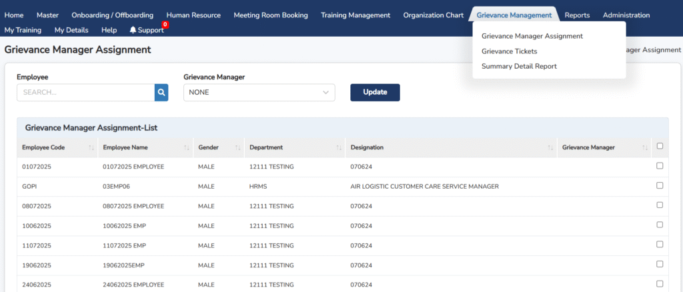Sort by Gender column arrows
Image resolution: width=683 pixels, height=292 pixels.
[237, 147]
